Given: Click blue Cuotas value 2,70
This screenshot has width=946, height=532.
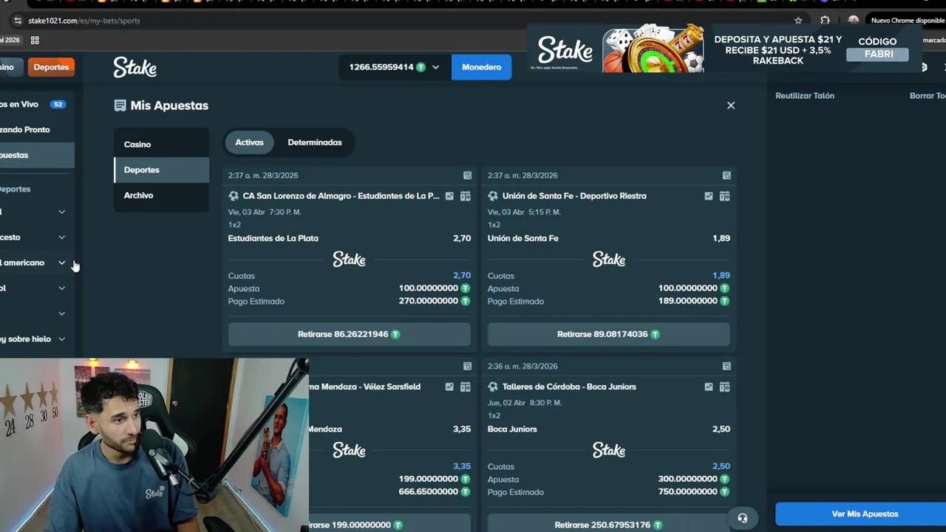Looking at the screenshot, I should 461,276.
